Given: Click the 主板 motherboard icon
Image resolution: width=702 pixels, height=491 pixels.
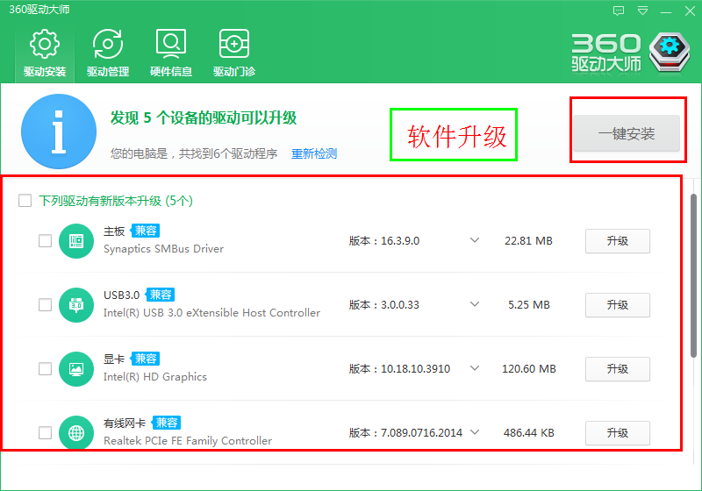Looking at the screenshot, I should pos(76,241).
